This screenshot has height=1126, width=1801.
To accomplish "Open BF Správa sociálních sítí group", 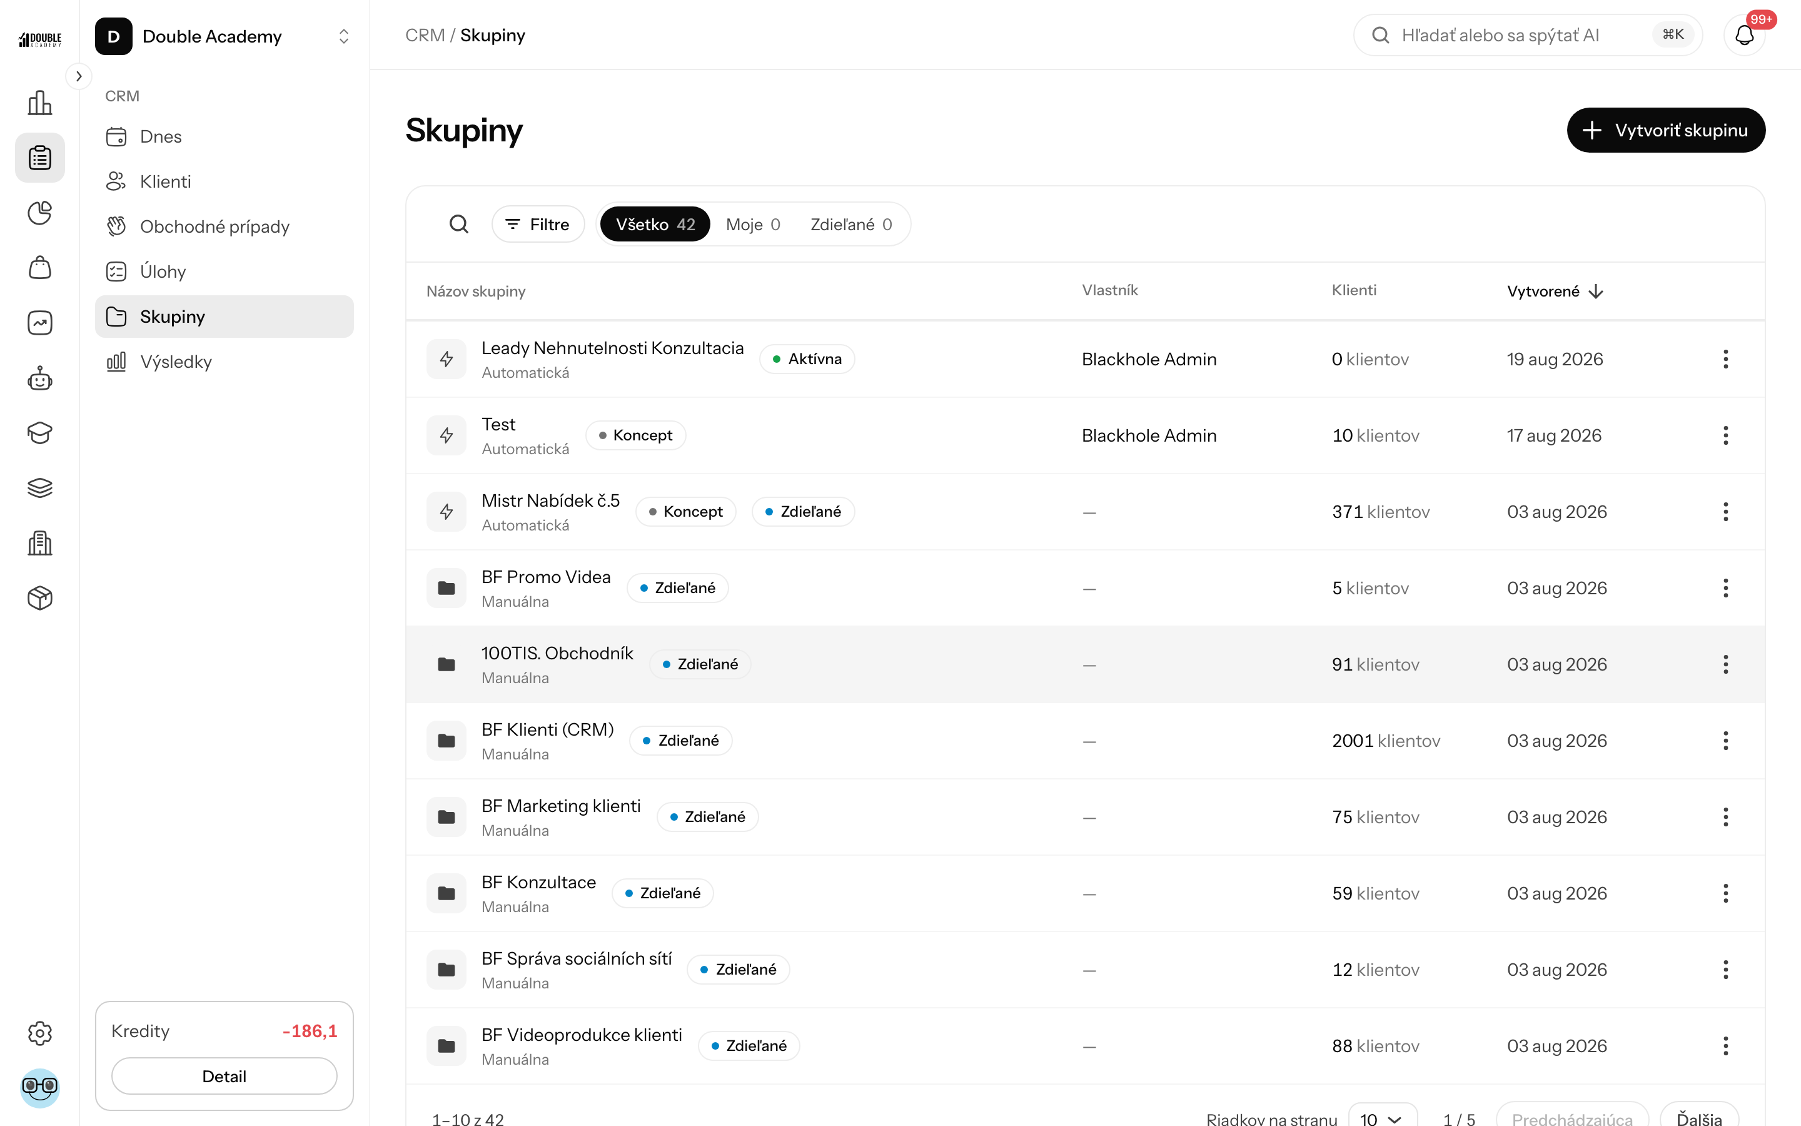I will tap(576, 958).
